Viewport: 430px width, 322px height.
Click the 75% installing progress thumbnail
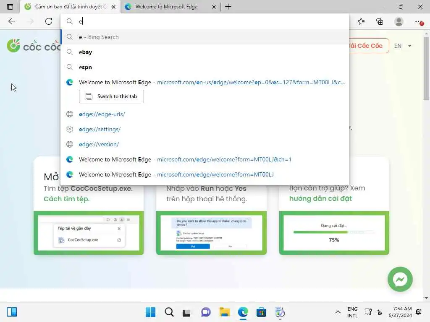[334, 233]
